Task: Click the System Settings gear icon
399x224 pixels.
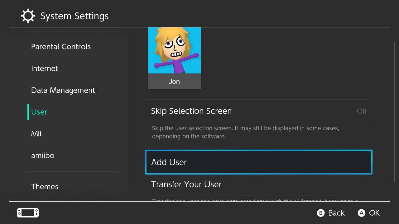Action: 28,16
